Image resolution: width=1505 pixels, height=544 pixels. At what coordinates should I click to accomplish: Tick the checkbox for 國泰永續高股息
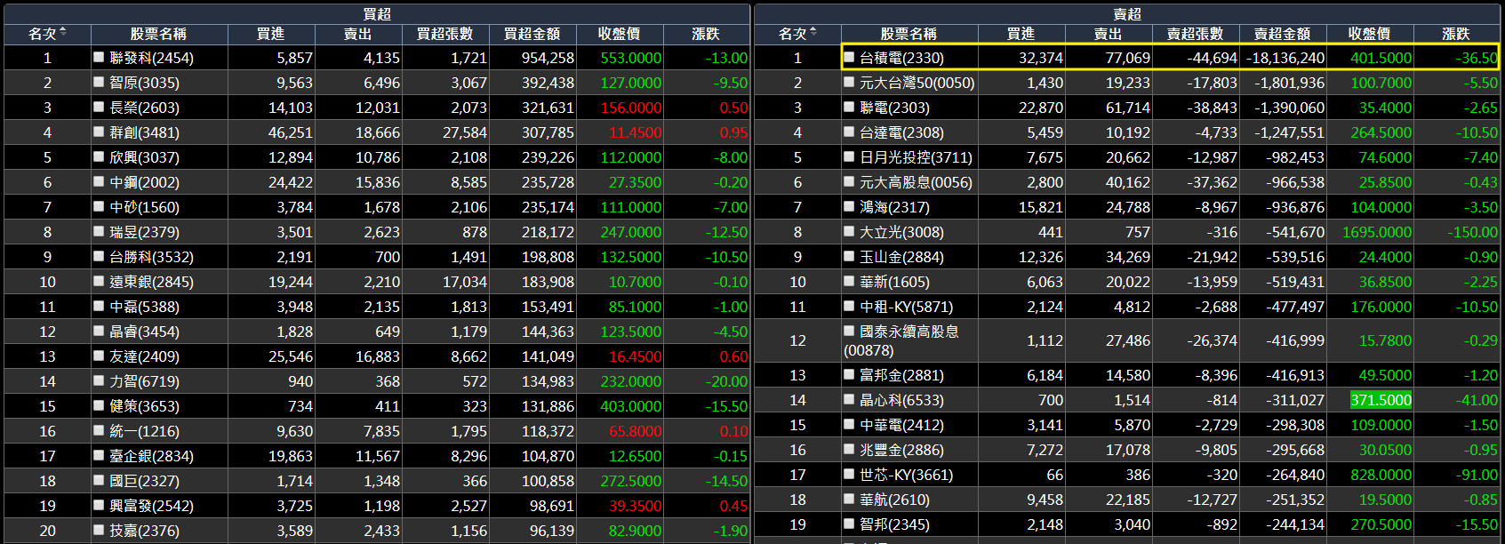click(849, 331)
